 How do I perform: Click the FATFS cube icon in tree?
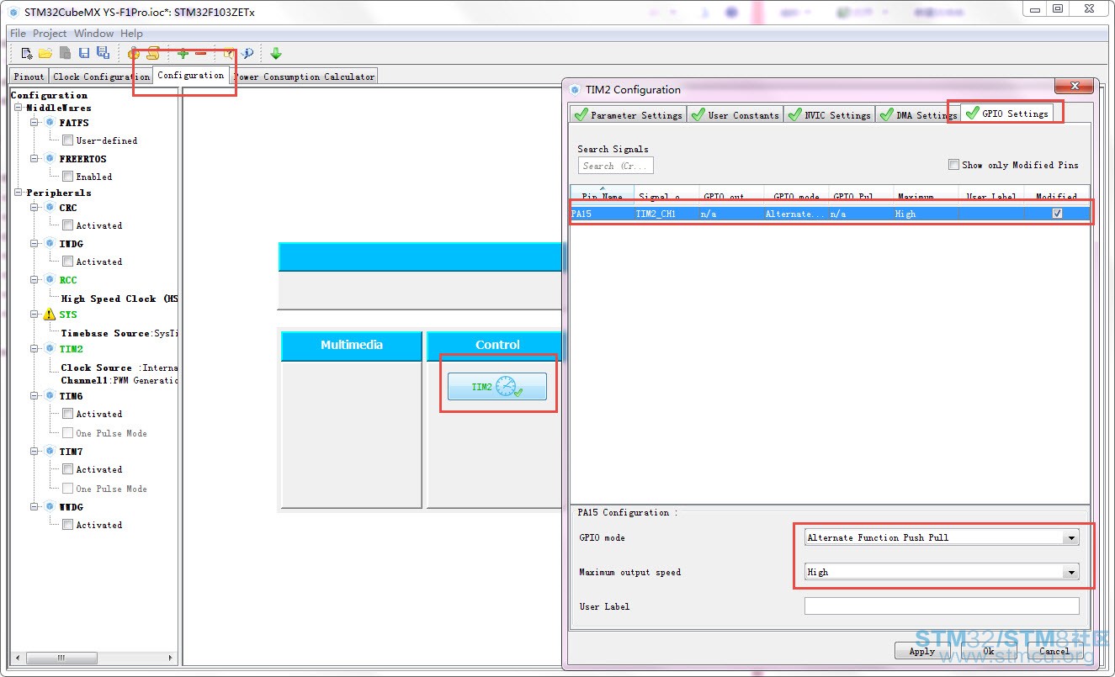click(x=50, y=122)
